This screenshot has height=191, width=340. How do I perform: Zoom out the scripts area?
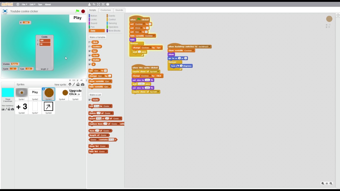pyautogui.click(x=323, y=183)
